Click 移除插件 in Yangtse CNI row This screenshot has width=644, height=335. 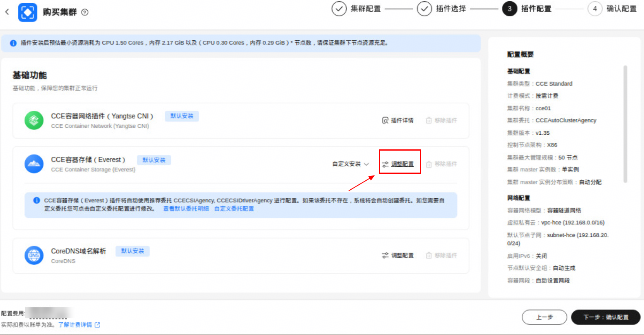coord(441,120)
